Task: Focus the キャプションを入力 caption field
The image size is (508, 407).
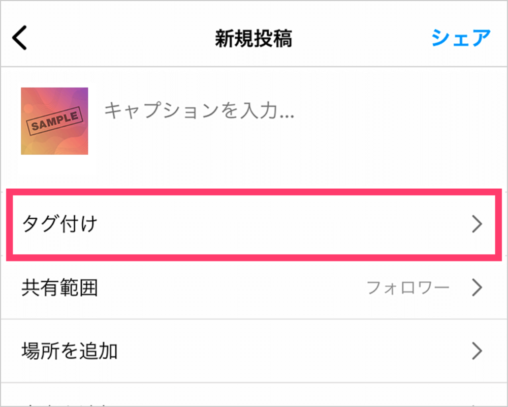Action: coord(199,110)
